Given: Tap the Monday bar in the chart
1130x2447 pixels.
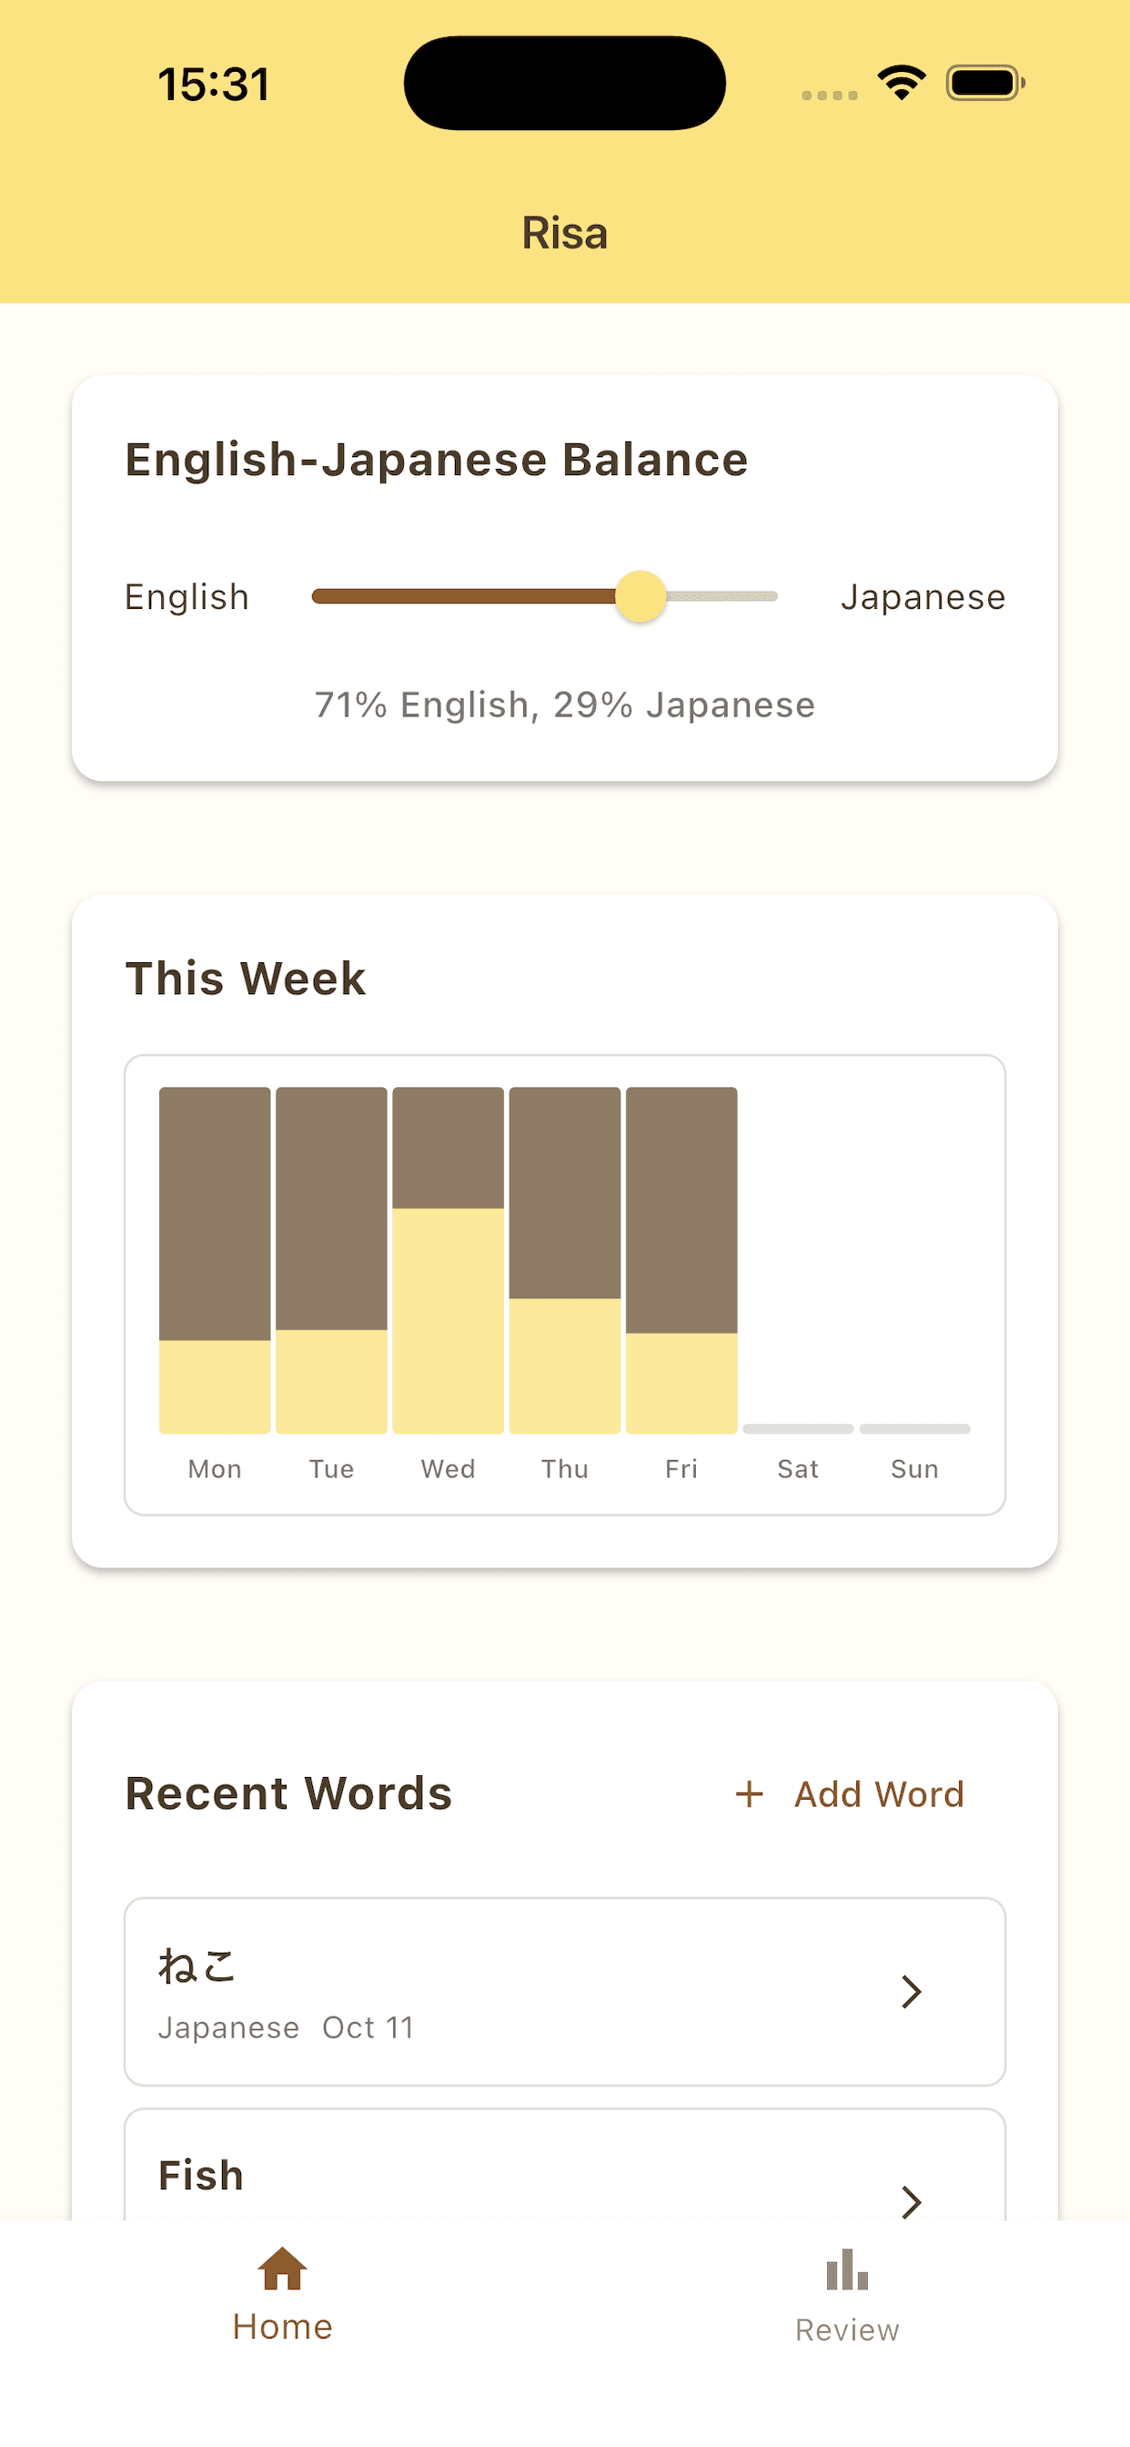Looking at the screenshot, I should 215,1260.
